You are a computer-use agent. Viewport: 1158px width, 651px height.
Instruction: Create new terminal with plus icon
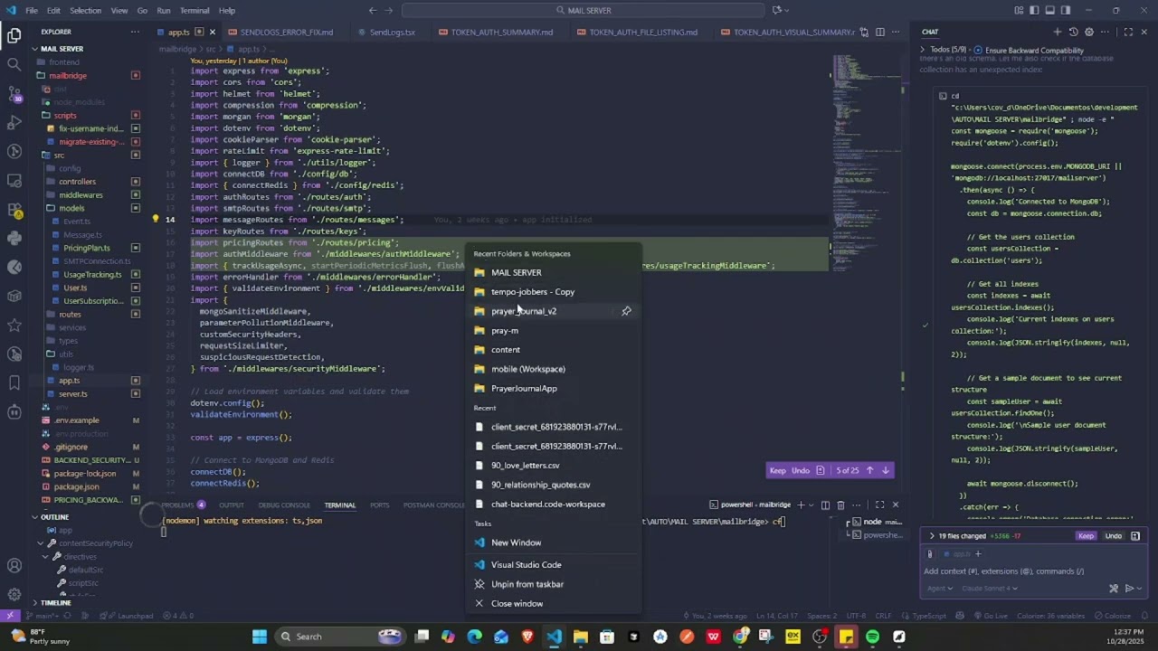tap(801, 505)
